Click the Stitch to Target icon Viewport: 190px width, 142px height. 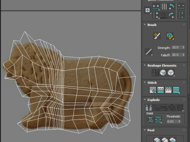click(153, 90)
